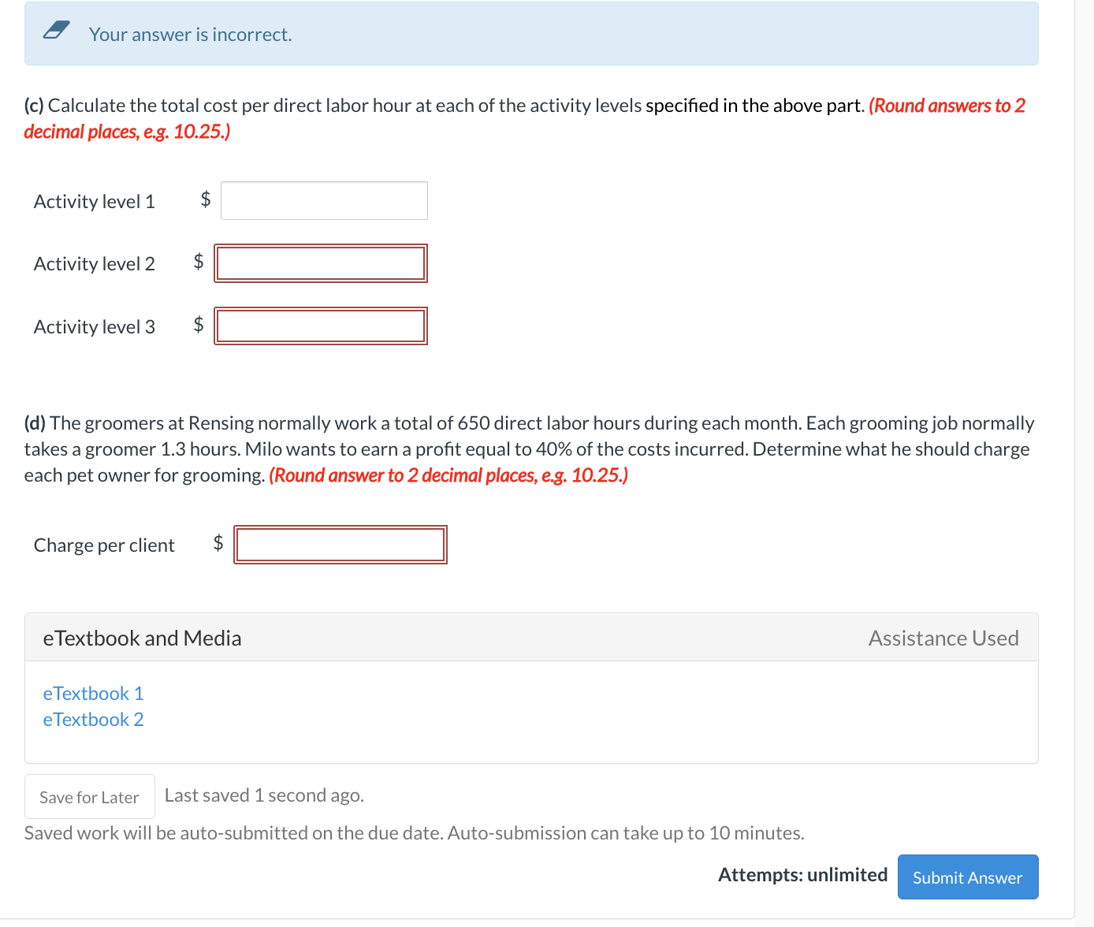1094x927 pixels.
Task: Click the Charge per client input field
Action: click(x=340, y=544)
